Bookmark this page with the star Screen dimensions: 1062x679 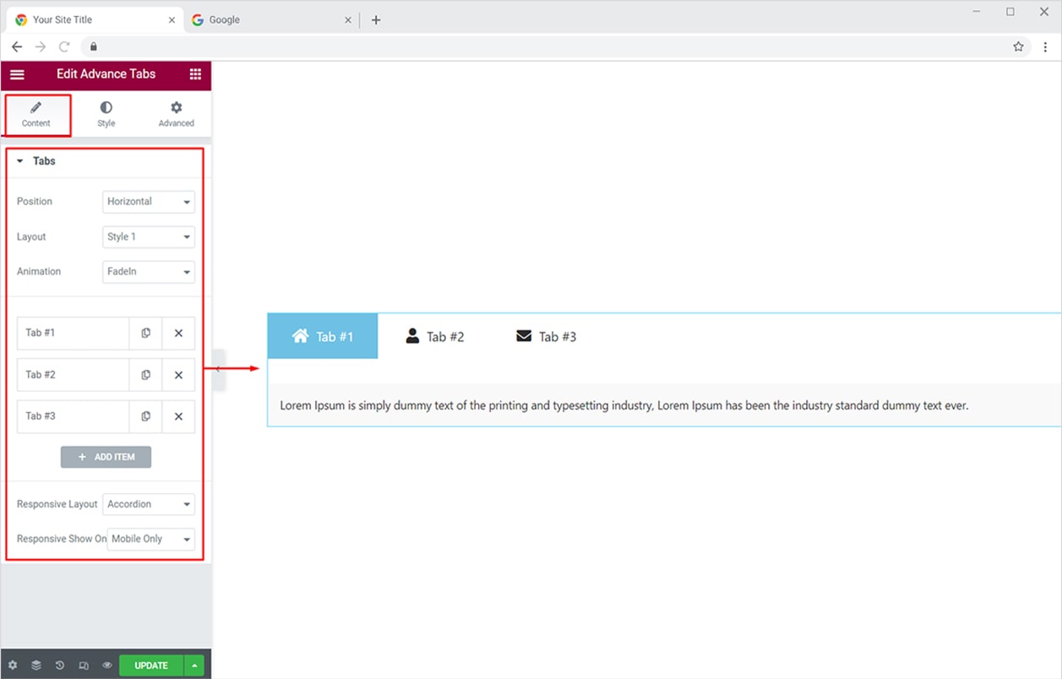pyautogui.click(x=1018, y=47)
